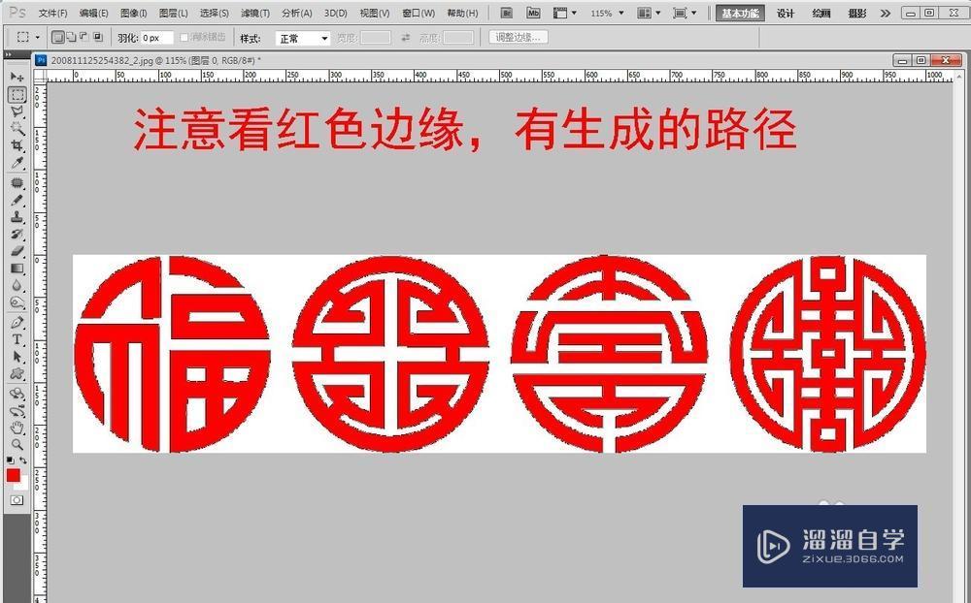Image resolution: width=971 pixels, height=603 pixels.
Task: Open the marquee tool preset picker arrow
Action: click(37, 38)
